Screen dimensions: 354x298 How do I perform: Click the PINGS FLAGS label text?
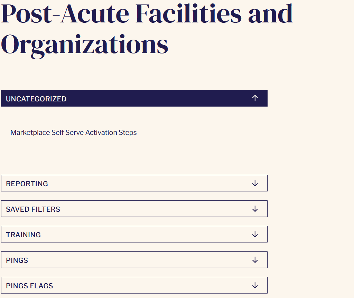[29, 286]
